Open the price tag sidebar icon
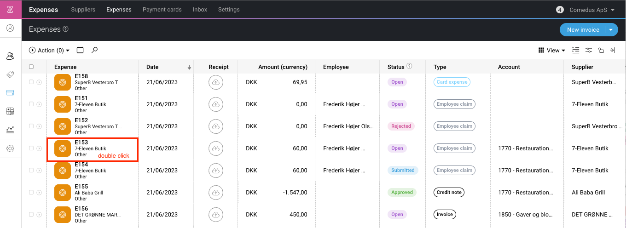626x228 pixels. tap(10, 74)
